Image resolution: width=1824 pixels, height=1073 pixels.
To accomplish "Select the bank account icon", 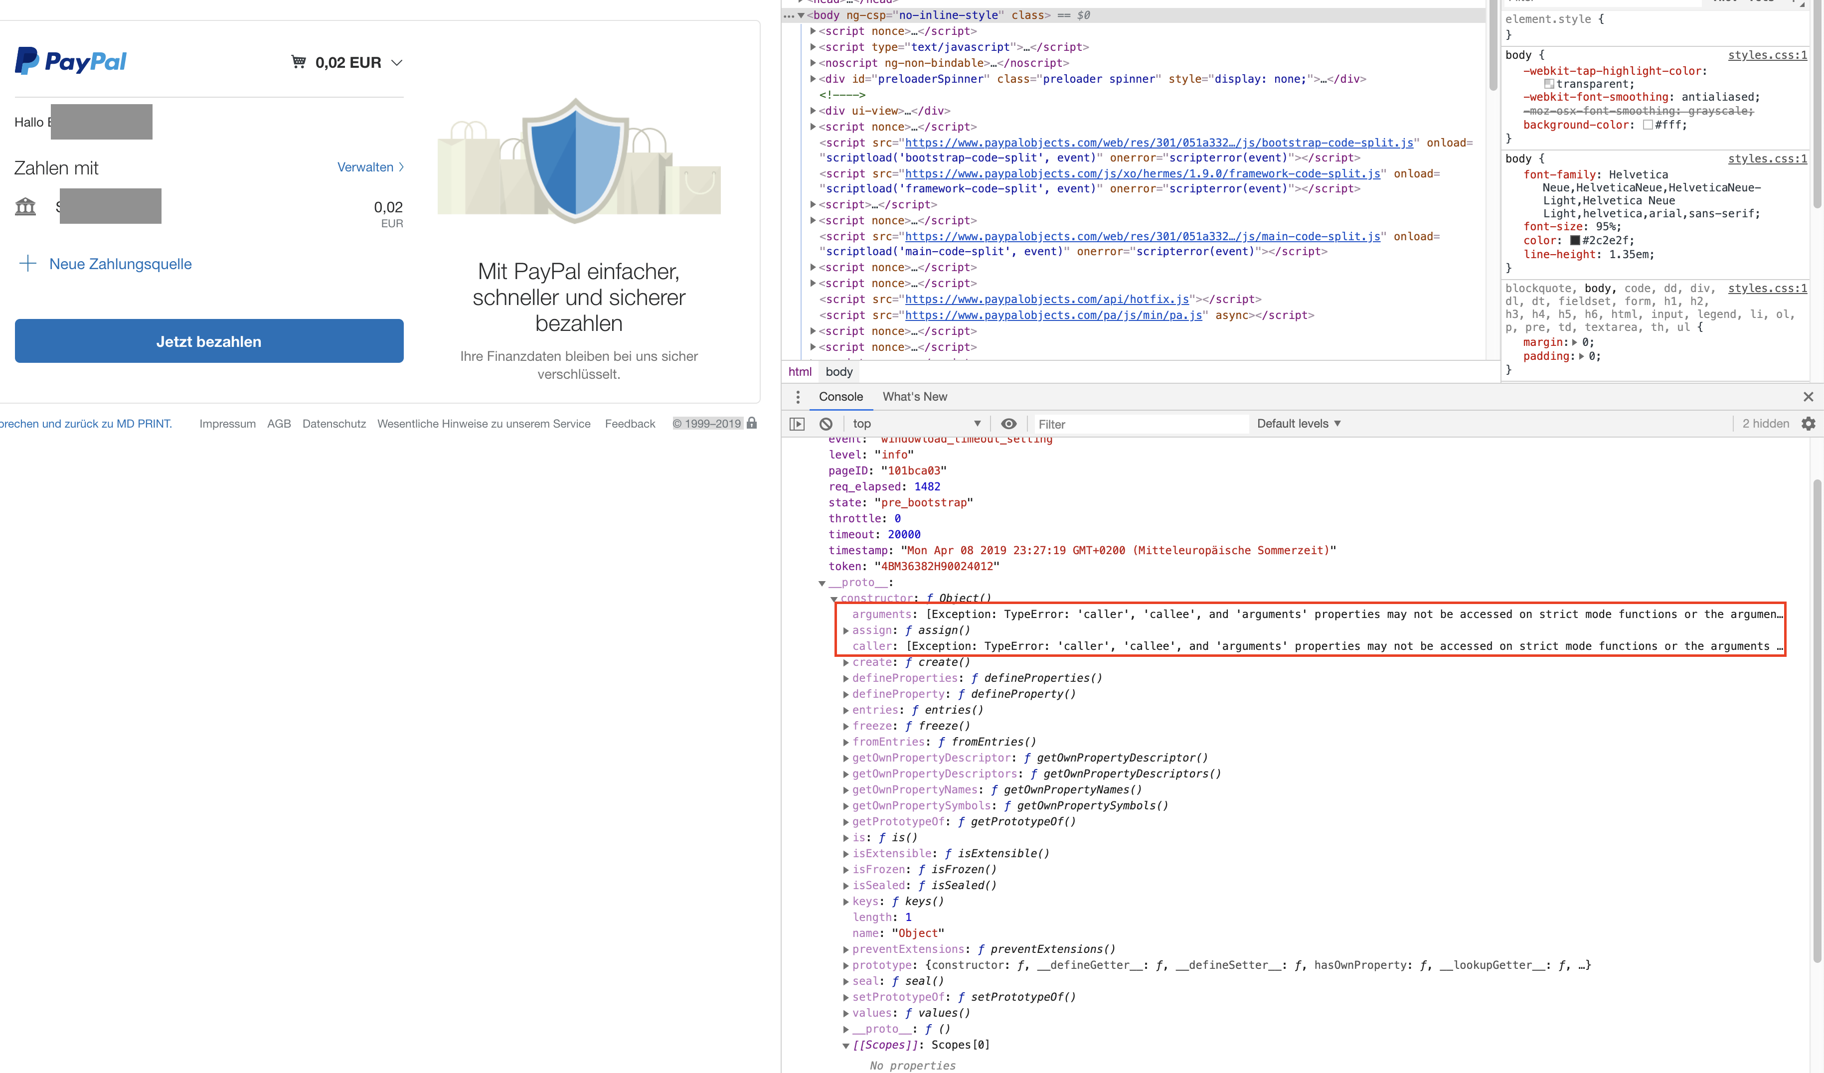I will pos(25,206).
